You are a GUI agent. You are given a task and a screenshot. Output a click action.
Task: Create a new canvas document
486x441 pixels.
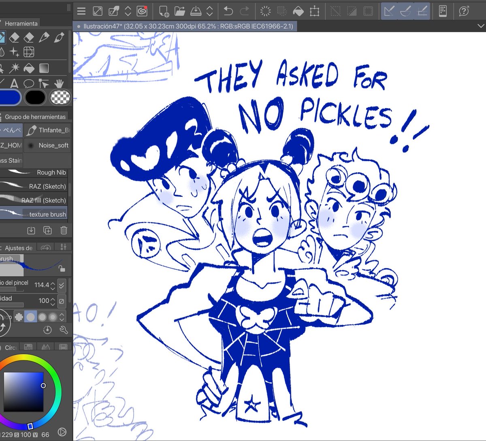tap(164, 11)
